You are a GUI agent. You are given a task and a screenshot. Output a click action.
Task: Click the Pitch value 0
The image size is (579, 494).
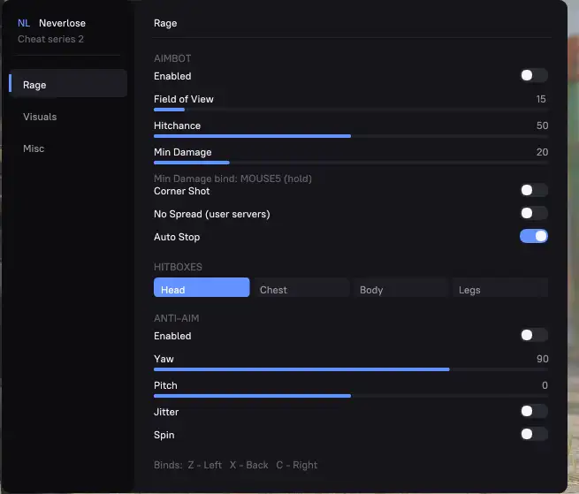pos(545,385)
